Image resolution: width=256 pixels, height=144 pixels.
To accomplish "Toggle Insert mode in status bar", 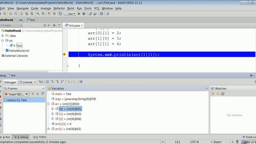I will pos(218,142).
